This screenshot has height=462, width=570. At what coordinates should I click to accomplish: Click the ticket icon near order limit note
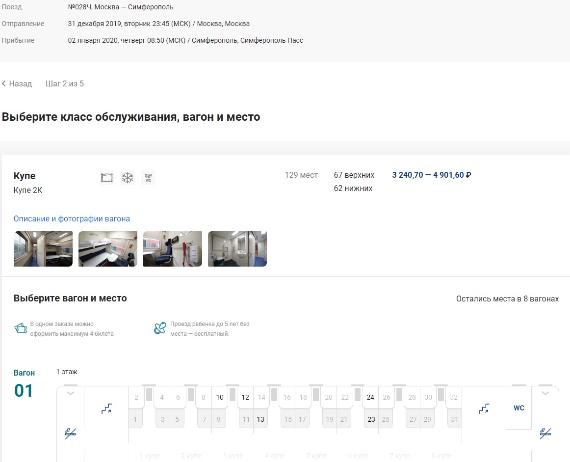[x=21, y=328]
